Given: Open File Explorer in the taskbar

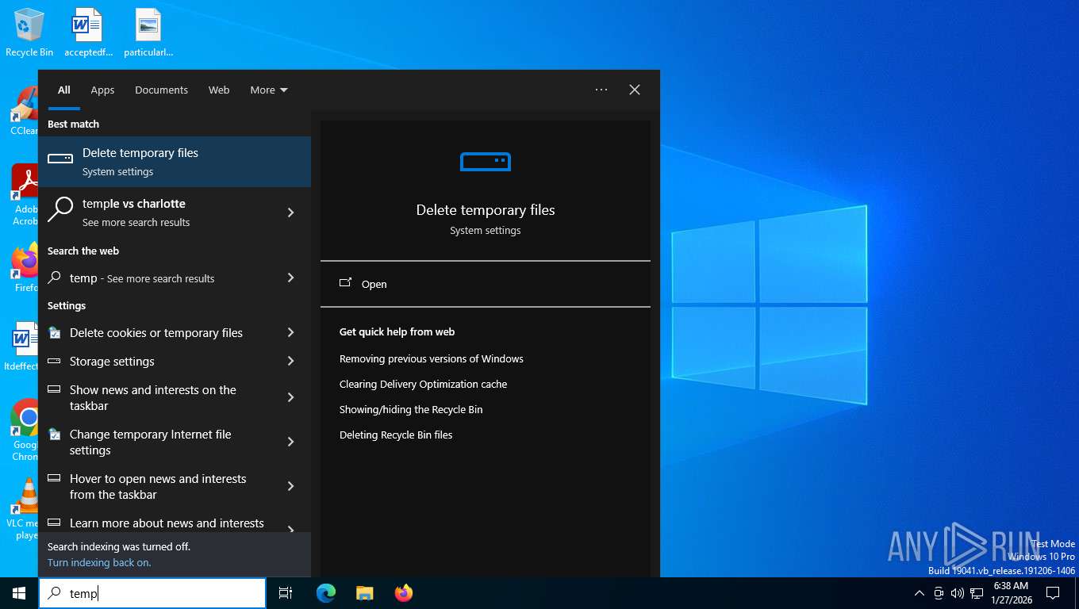Looking at the screenshot, I should [365, 593].
